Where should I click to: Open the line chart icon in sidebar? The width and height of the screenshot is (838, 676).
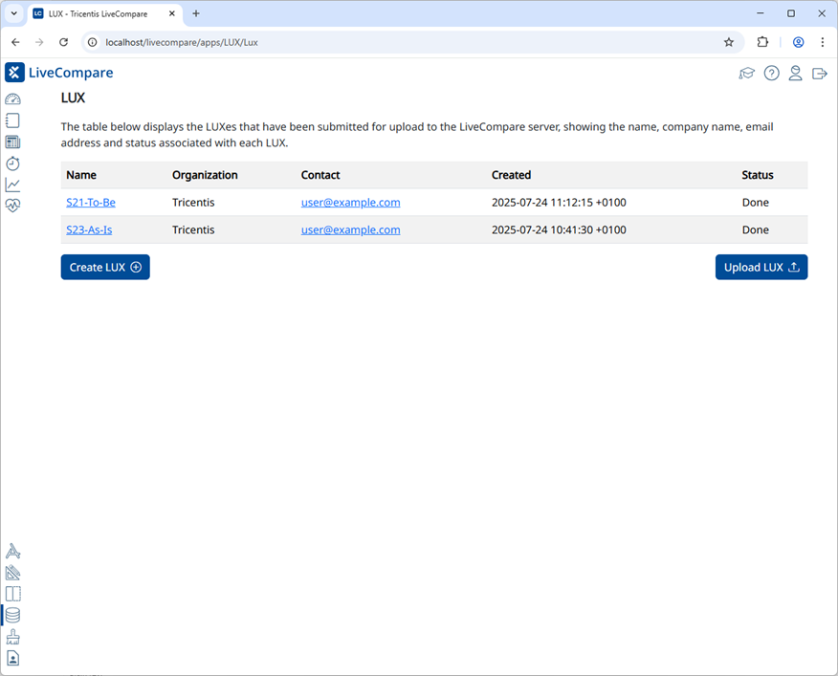(12, 185)
